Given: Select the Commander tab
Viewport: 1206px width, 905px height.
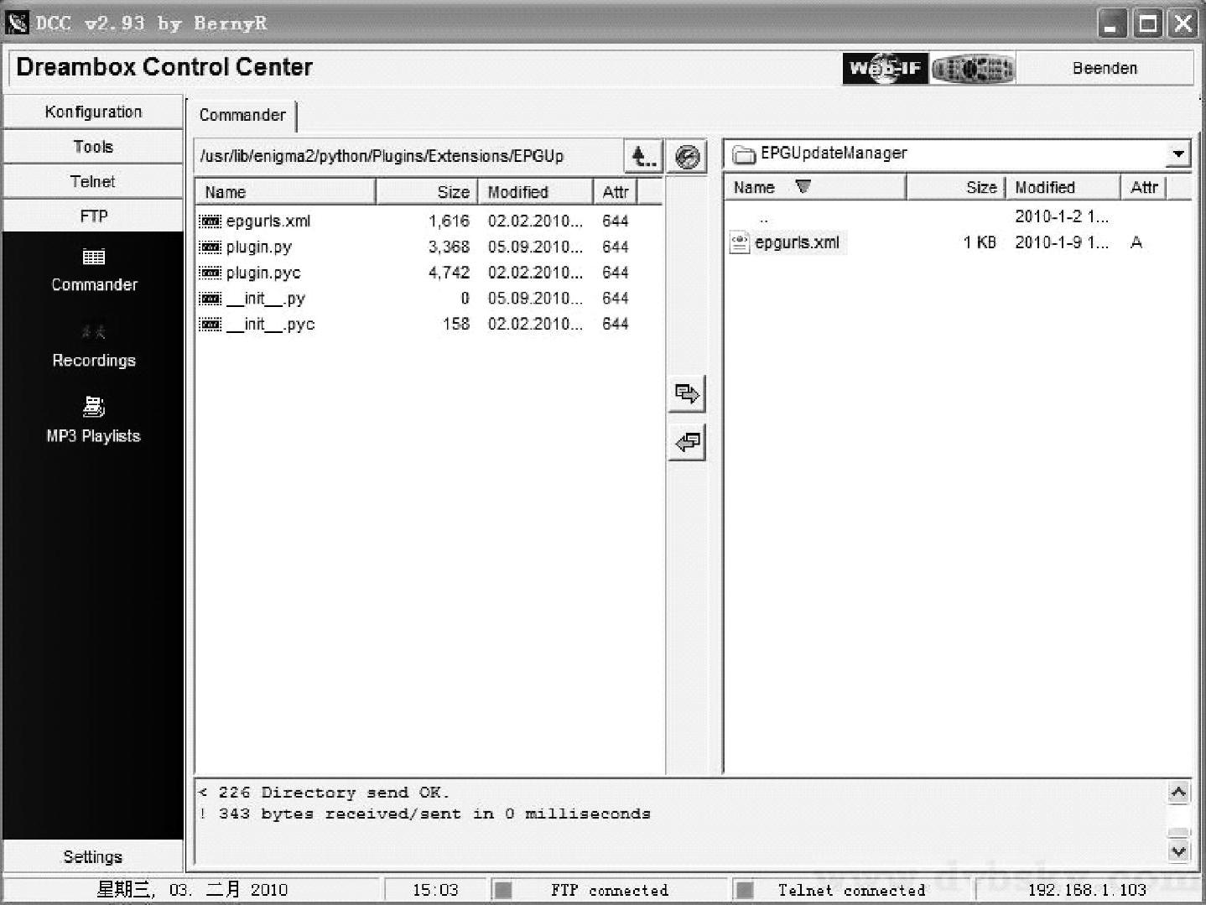Looking at the screenshot, I should coord(242,116).
